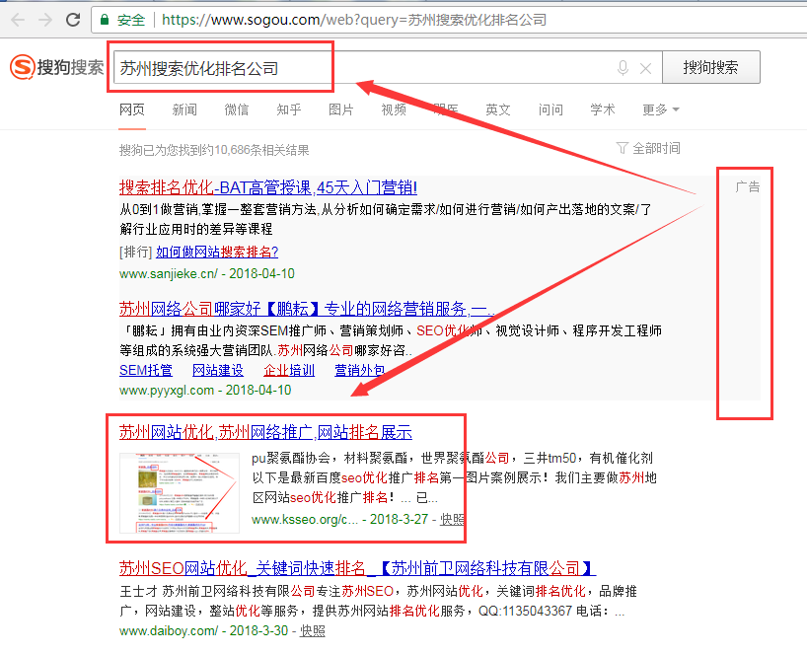The image size is (807, 654).
Task: Click the 搜狗搜索 search button
Action: point(710,67)
